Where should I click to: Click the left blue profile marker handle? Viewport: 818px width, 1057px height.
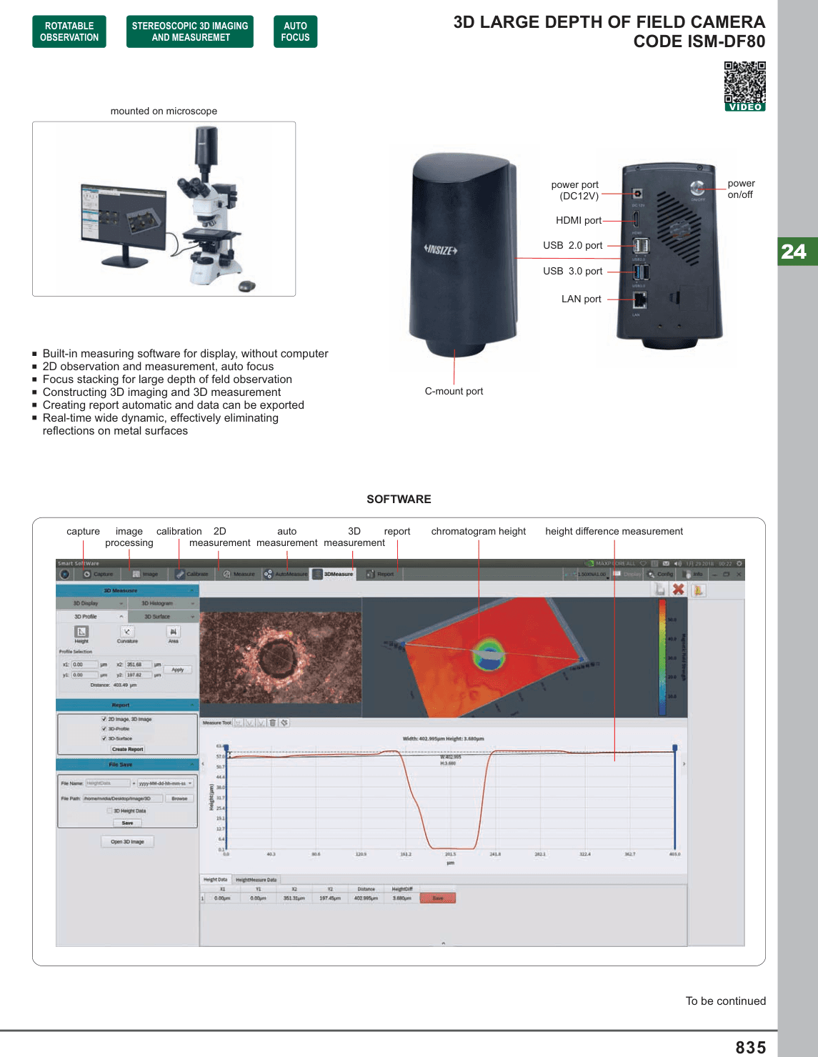[x=226, y=748]
